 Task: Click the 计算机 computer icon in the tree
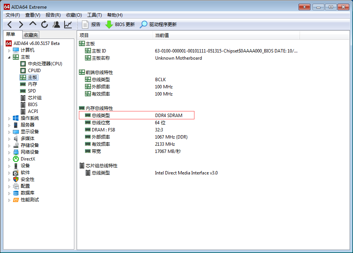[x=16, y=50]
